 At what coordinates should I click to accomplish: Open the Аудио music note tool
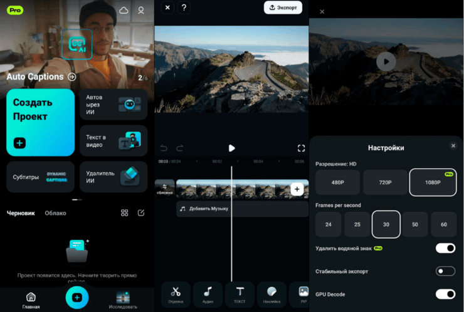point(208,294)
